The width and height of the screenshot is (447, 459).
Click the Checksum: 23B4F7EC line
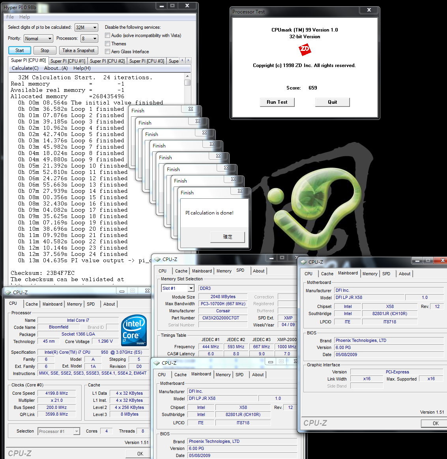tap(43, 273)
